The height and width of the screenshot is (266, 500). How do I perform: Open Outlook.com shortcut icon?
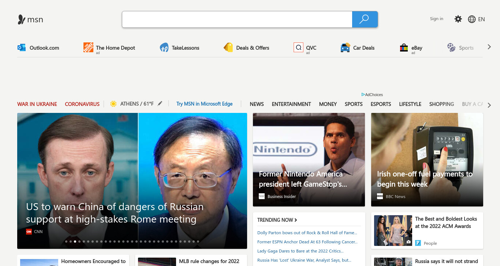(x=22, y=47)
